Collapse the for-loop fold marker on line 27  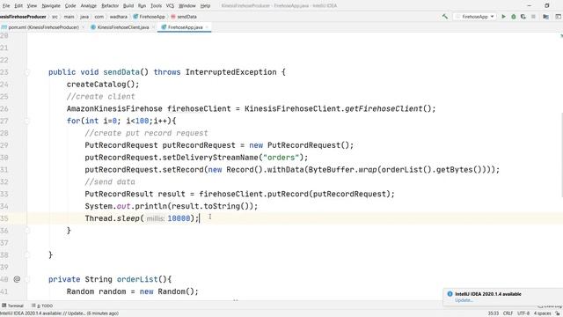(x=27, y=122)
